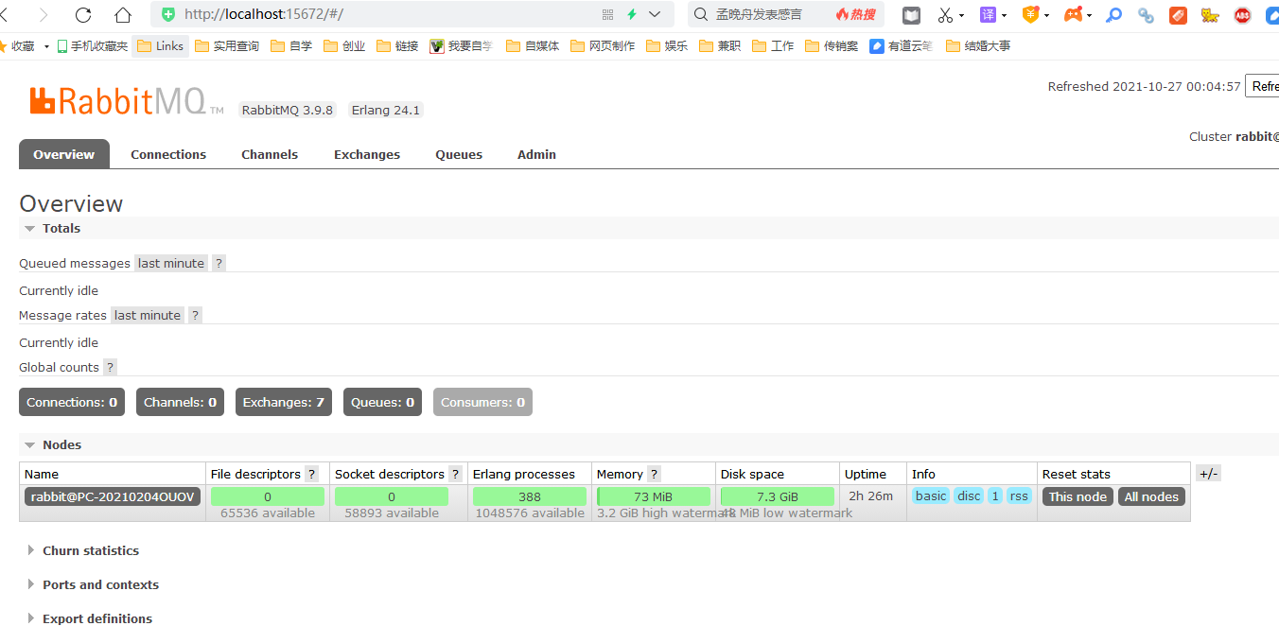Click the orange price tag extension icon
The height and width of the screenshot is (626, 1279).
coord(1178,15)
